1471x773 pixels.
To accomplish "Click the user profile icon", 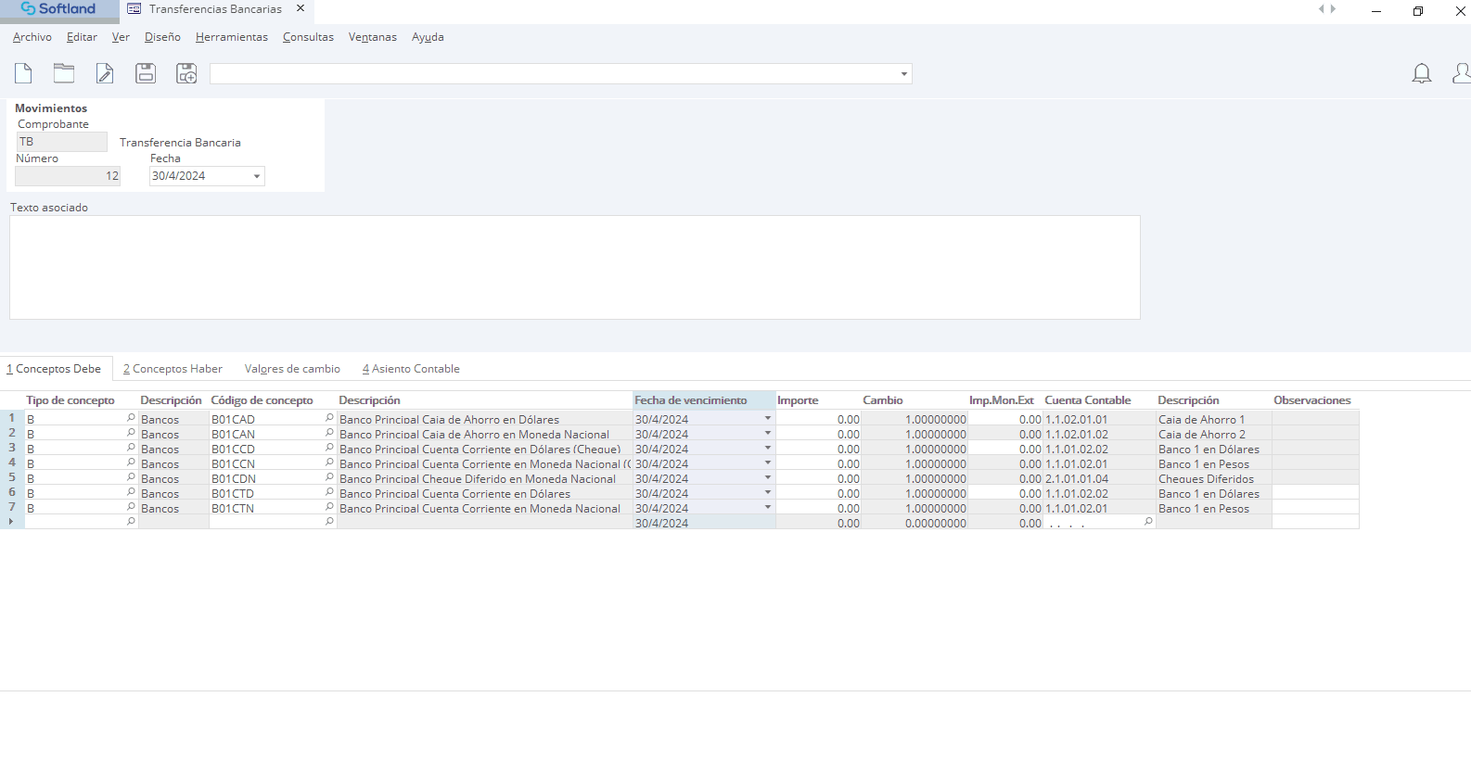I will [x=1461, y=73].
